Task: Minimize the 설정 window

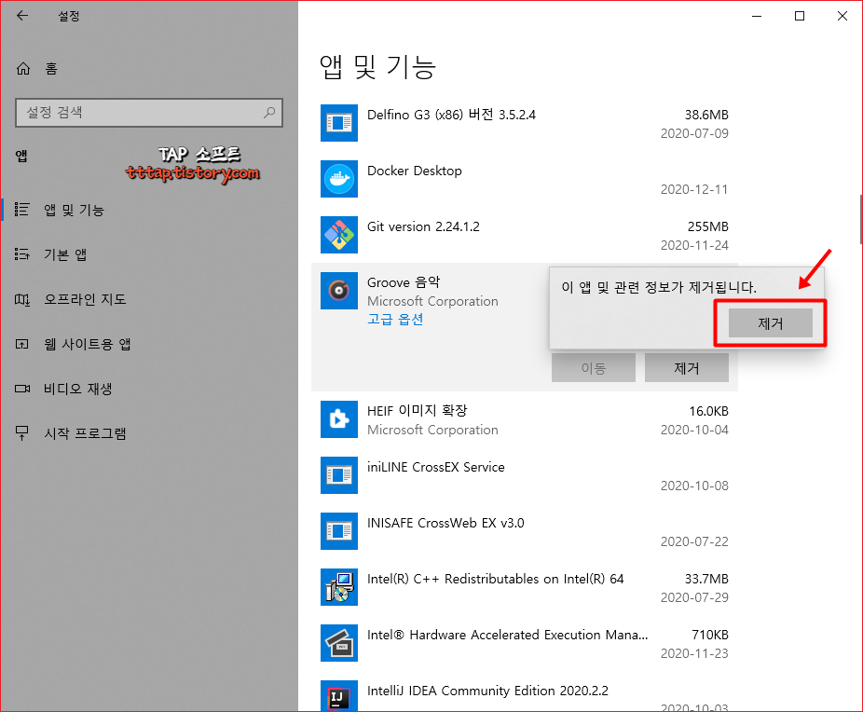Action: pyautogui.click(x=757, y=16)
